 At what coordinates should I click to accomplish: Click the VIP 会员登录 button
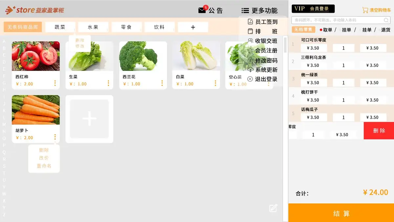313,9
